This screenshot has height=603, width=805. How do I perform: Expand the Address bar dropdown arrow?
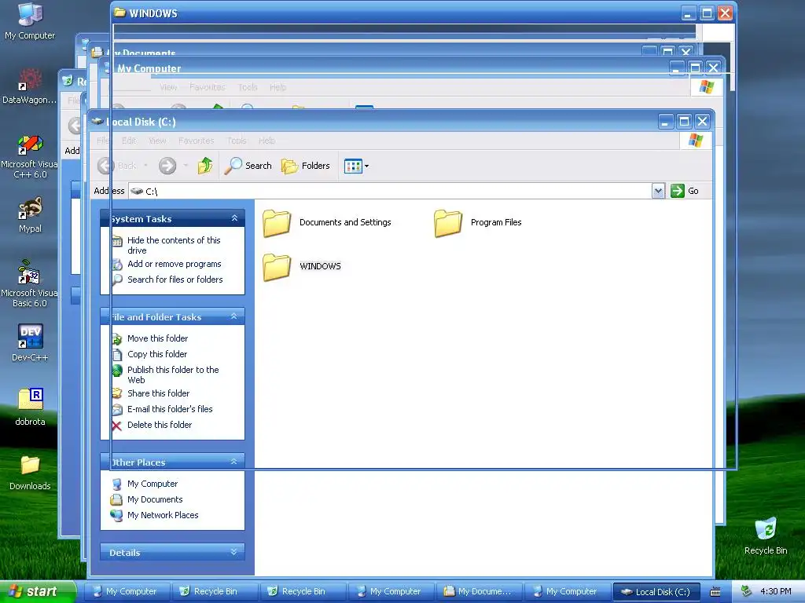tap(658, 191)
